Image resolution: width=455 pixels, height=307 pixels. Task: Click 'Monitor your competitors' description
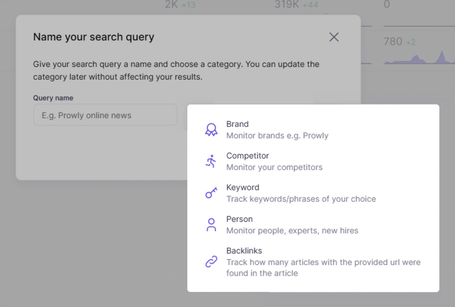(275, 167)
